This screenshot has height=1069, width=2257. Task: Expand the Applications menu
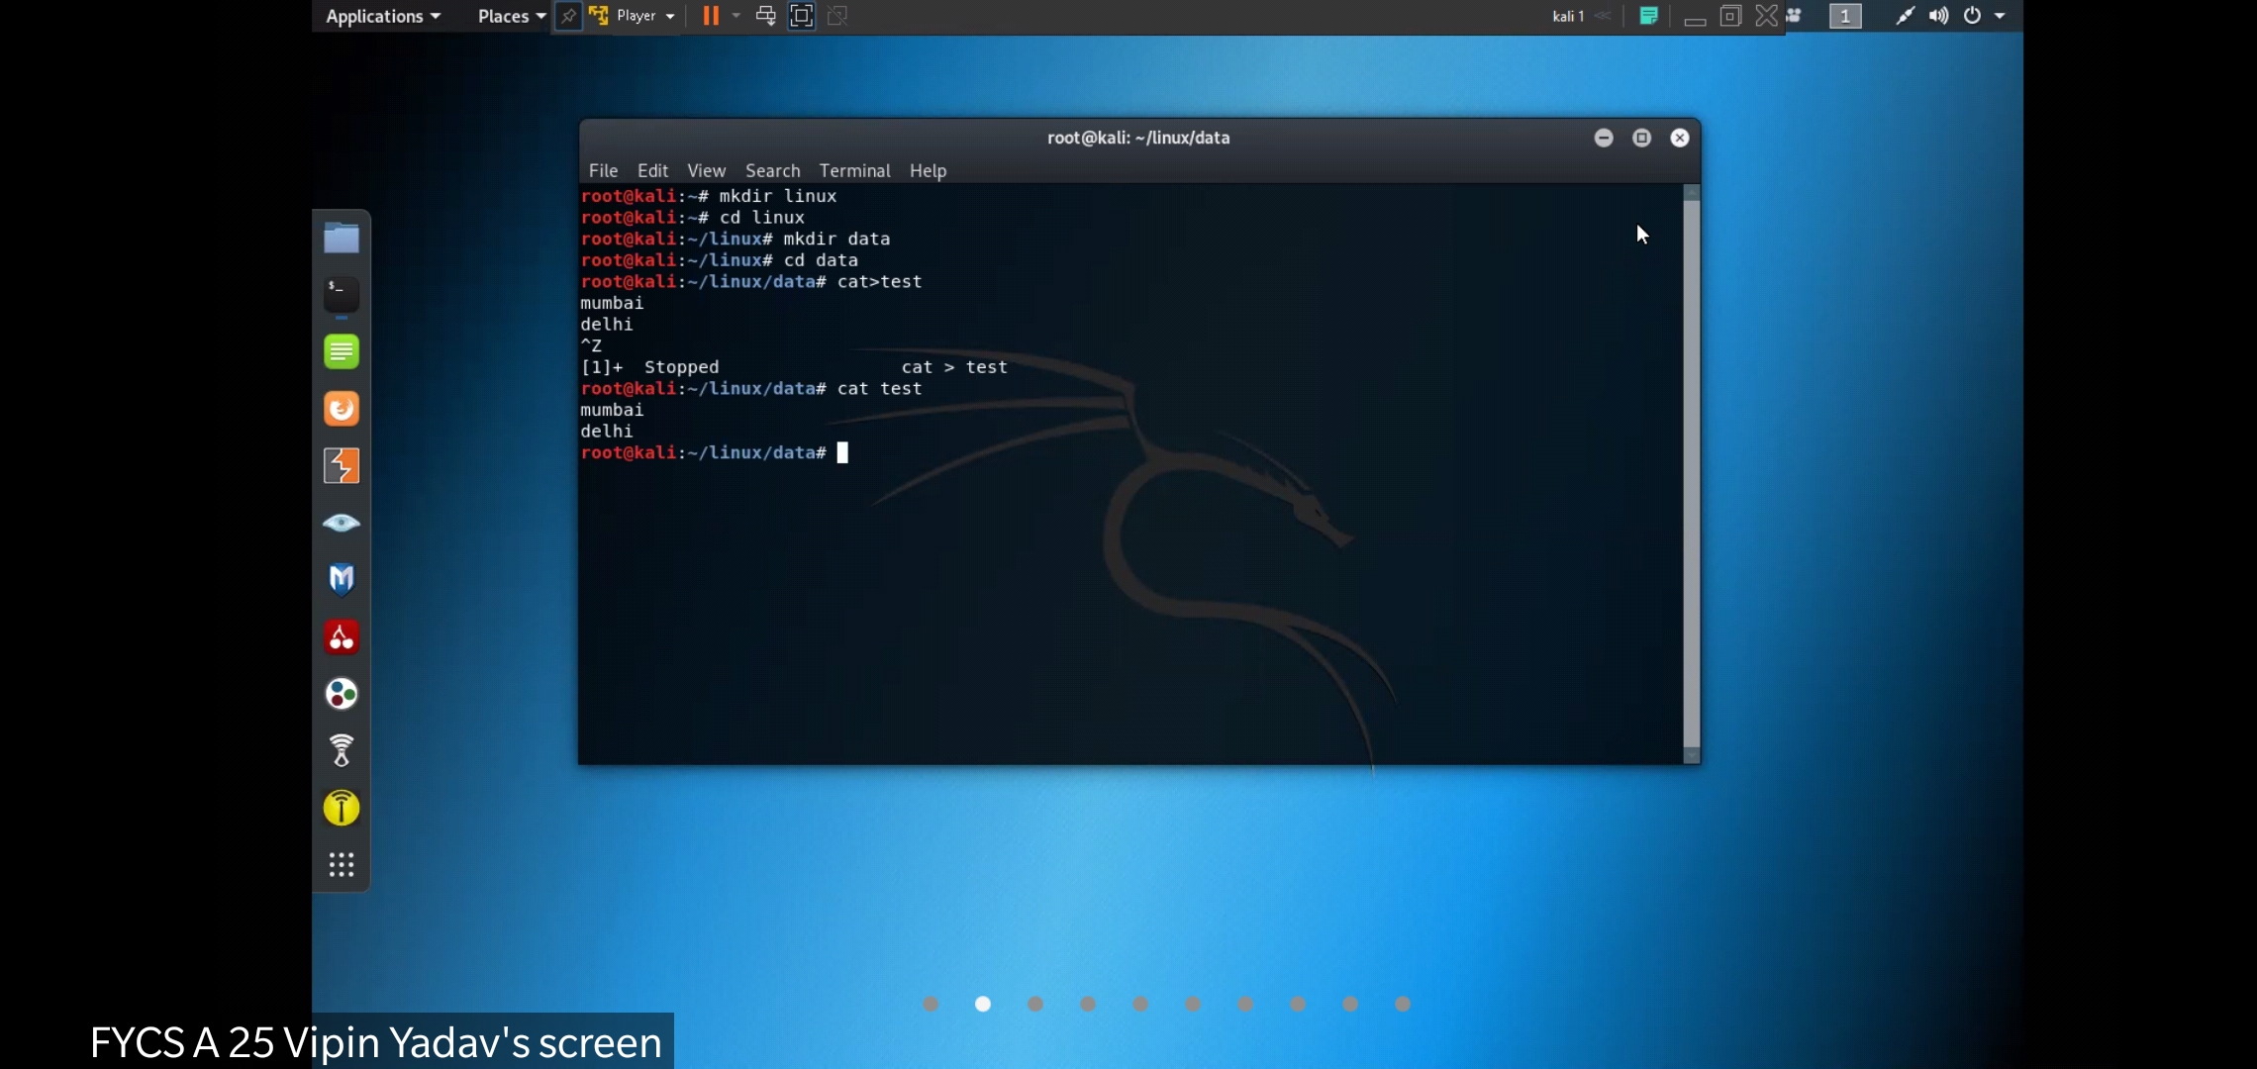point(383,16)
